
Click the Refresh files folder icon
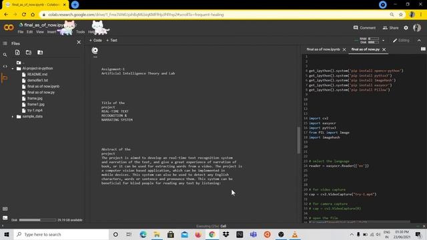click(x=29, y=52)
